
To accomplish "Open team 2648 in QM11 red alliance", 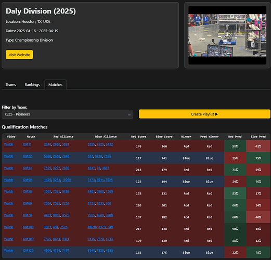I will pyautogui.click(x=47, y=145).
